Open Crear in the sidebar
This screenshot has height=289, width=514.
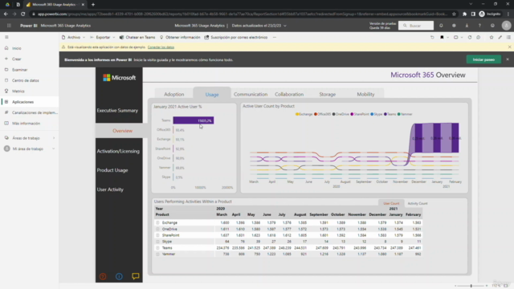pyautogui.click(x=16, y=59)
